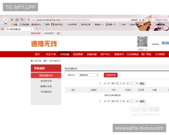Reload the page with the refresh icon
The width and height of the screenshot is (169, 135).
[17, 20]
